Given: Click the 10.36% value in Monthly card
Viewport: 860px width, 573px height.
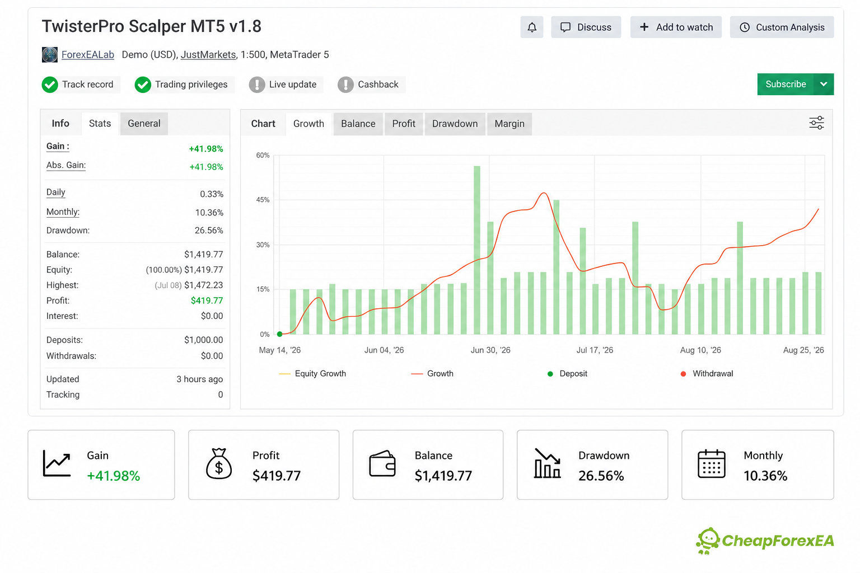Looking at the screenshot, I should coord(765,476).
